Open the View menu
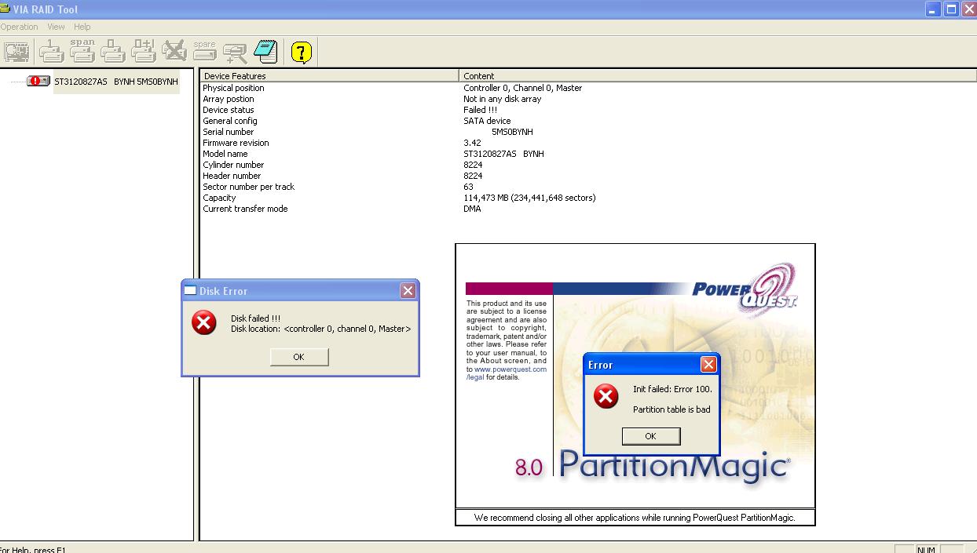977x553 pixels. click(56, 27)
